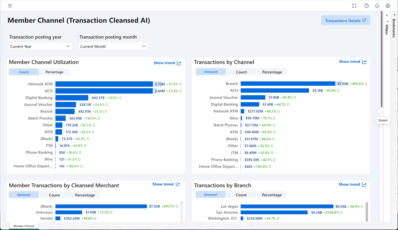This screenshot has width=398, height=230.
Task: Switch Transactions by Channel to Count
Action: tap(241, 72)
